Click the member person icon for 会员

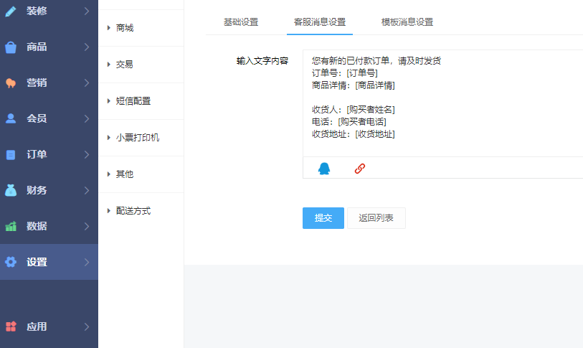pyautogui.click(x=11, y=118)
